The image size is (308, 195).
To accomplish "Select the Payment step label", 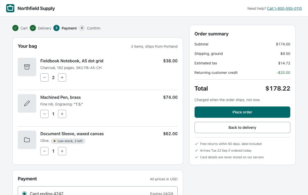I will click(69, 28).
